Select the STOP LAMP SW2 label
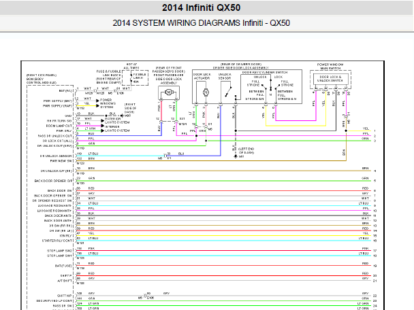Image resolution: width=414 pixels, height=310 pixels. (59, 251)
